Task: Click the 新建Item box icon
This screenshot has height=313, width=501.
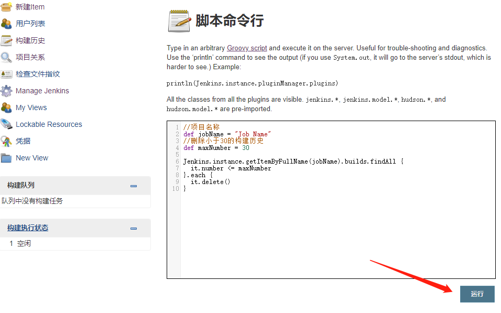Action: pos(6,7)
